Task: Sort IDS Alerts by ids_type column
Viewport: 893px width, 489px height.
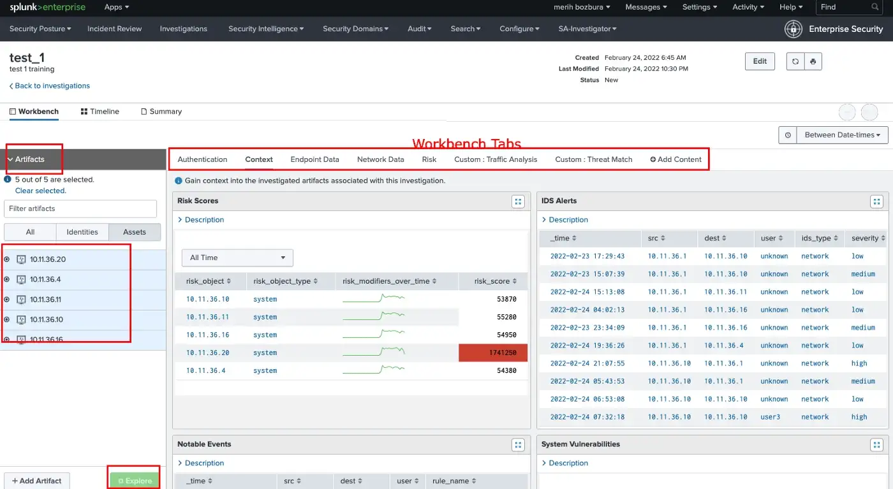Action: click(x=820, y=238)
